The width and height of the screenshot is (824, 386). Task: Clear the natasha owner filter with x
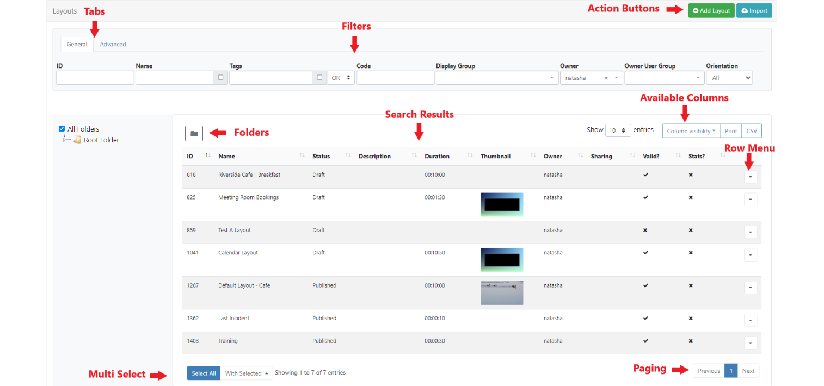coord(606,78)
